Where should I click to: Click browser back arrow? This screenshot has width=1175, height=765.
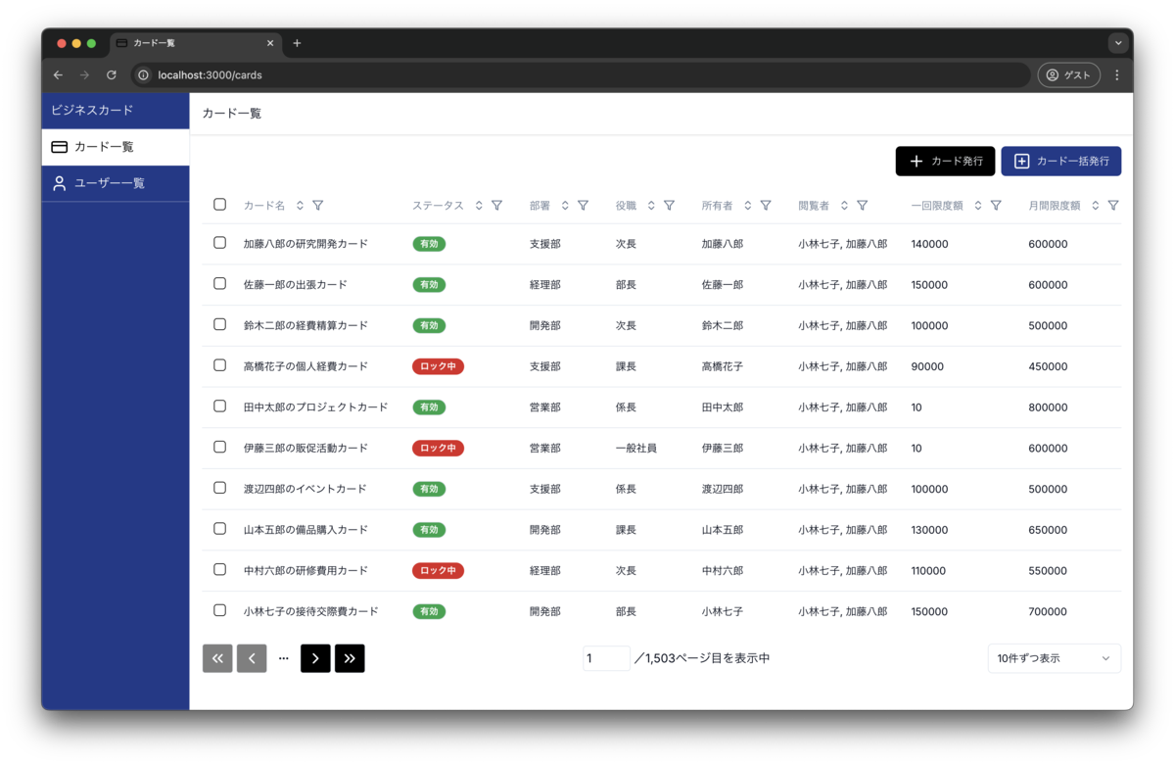click(x=58, y=75)
